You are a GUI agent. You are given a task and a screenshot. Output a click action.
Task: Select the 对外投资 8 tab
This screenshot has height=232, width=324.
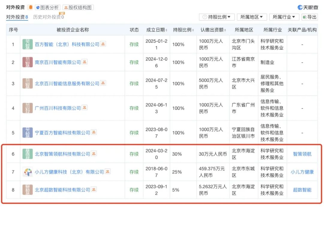16,17
